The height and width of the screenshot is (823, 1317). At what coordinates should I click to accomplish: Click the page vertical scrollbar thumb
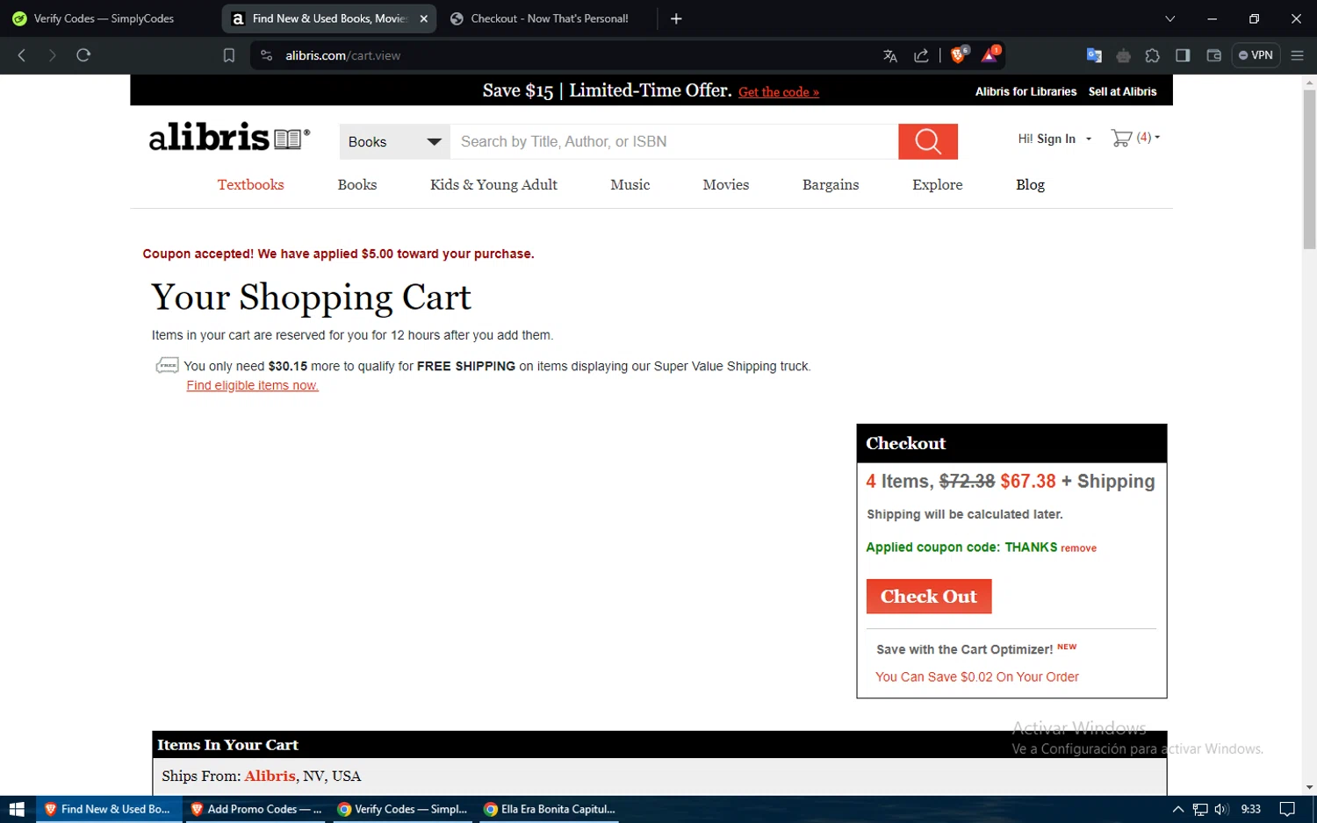pos(1309,168)
